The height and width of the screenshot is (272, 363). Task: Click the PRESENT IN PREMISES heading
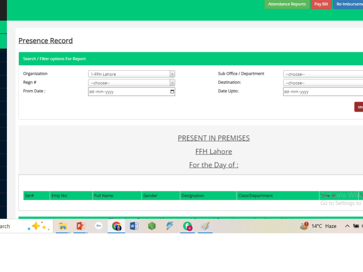214,138
